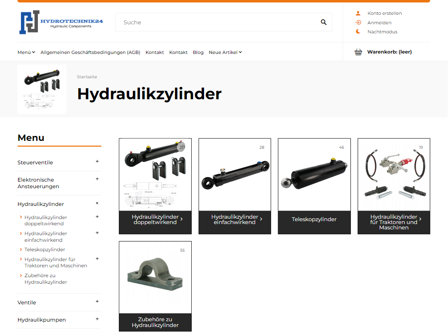Open Hydraulikzylinder sidebar category label
This screenshot has height=334, width=448.
pos(41,204)
